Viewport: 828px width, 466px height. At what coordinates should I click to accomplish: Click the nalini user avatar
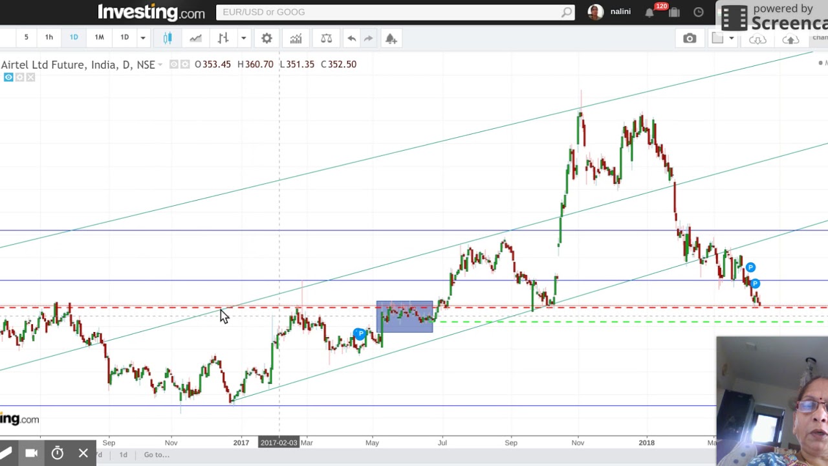(595, 12)
